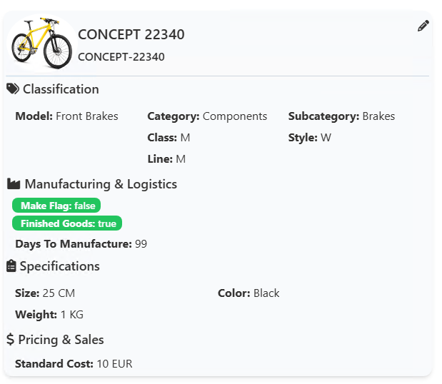Click the CONCEPT-22340 product code
The image size is (442, 384).
click(121, 57)
